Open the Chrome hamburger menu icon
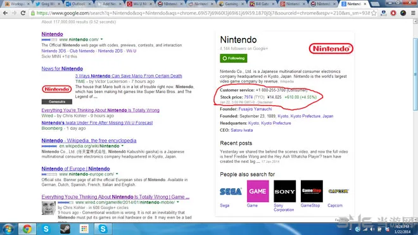This screenshot has height=235, width=418. (413, 13)
